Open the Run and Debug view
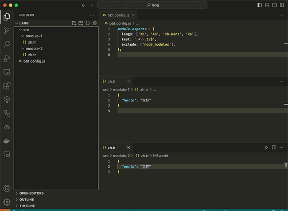 [7, 58]
